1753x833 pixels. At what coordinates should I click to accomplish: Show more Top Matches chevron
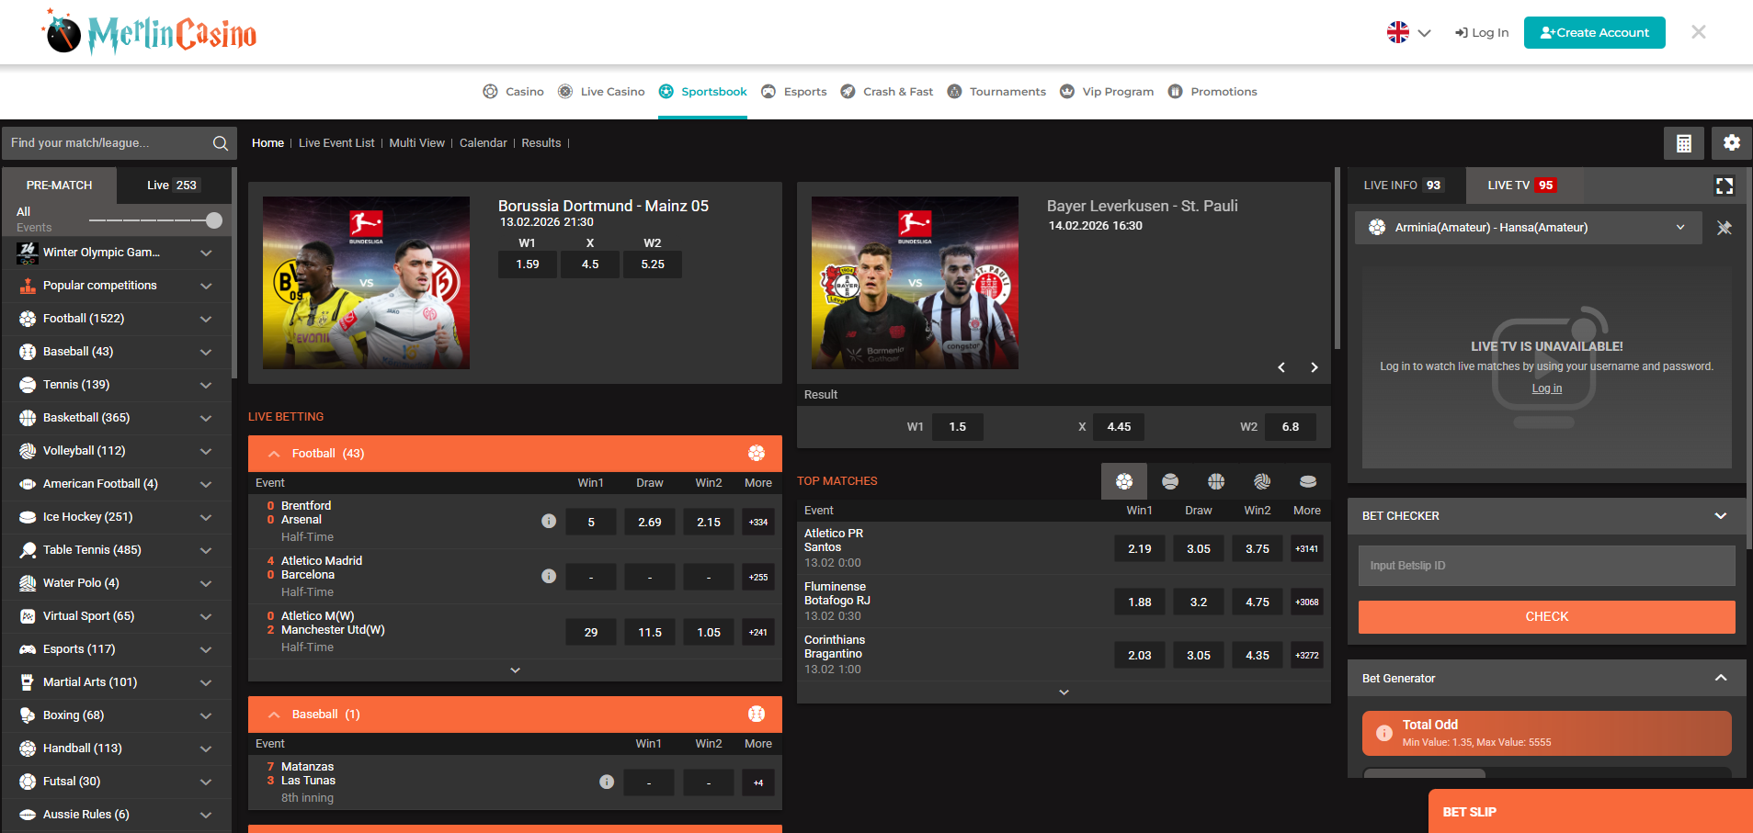point(1064,692)
